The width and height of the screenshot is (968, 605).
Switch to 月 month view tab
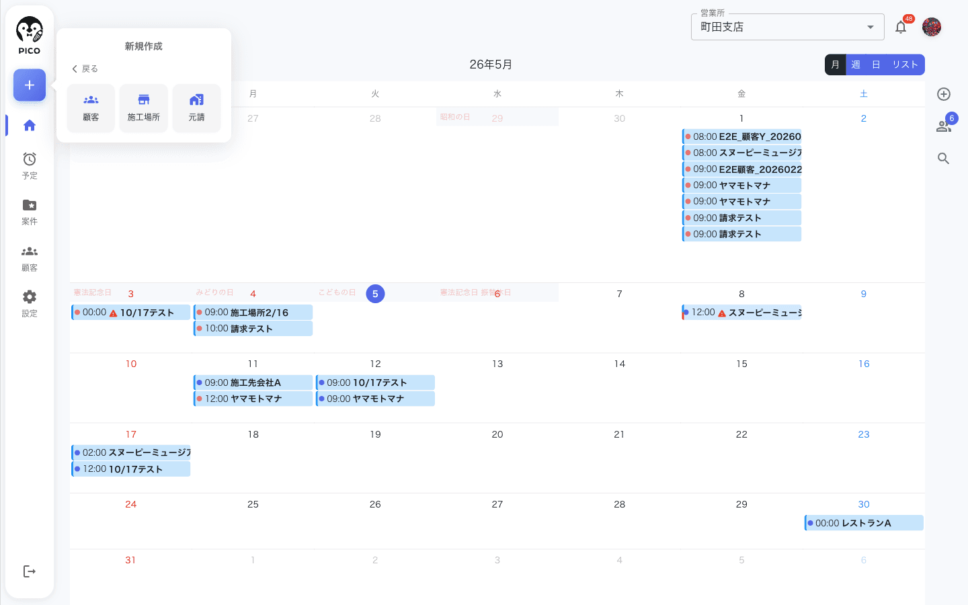tap(835, 65)
